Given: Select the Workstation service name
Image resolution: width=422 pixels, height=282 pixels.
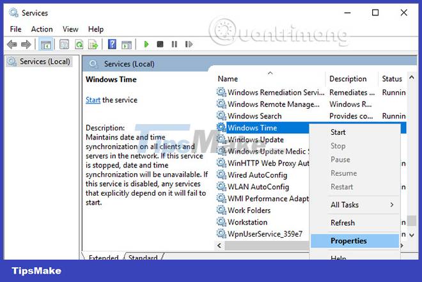Looking at the screenshot, I should click(247, 223).
